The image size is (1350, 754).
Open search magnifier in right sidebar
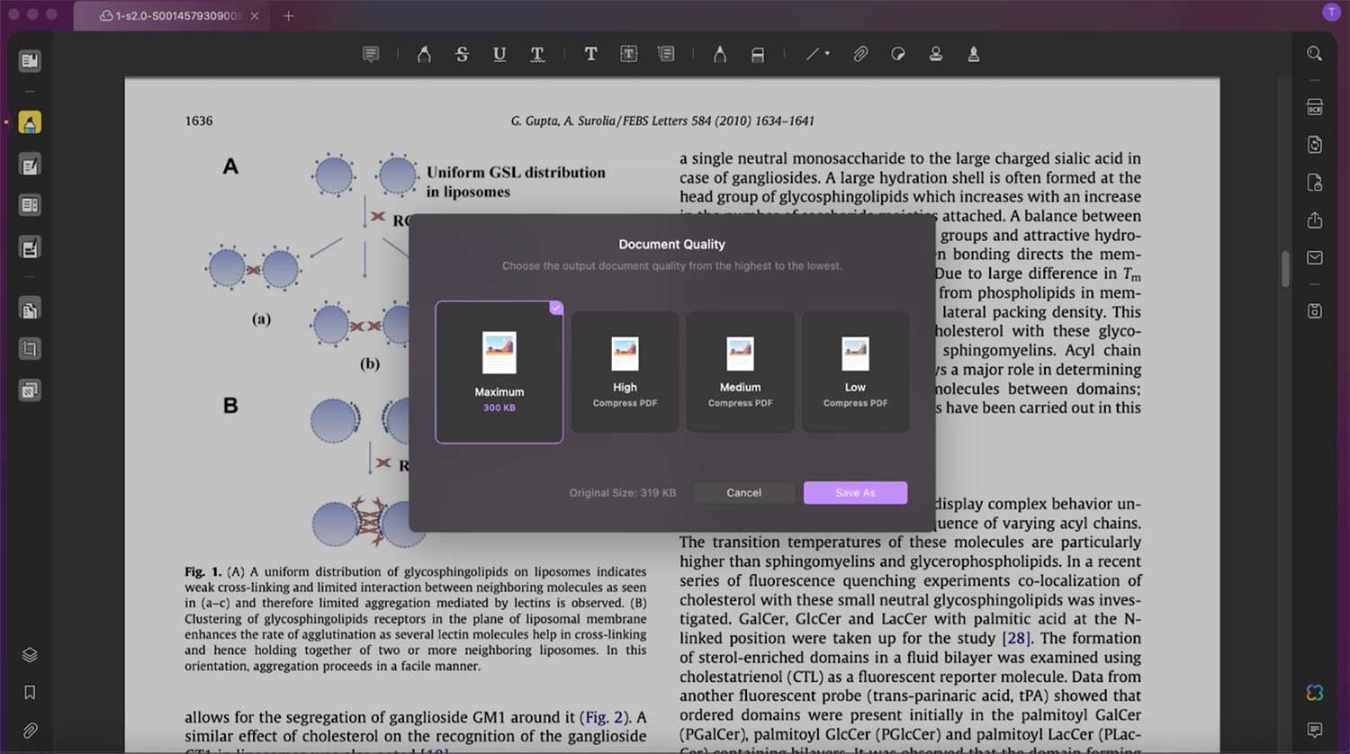(x=1314, y=54)
